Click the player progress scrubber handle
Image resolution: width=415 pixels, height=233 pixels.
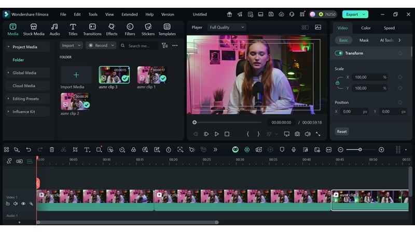pos(195,122)
